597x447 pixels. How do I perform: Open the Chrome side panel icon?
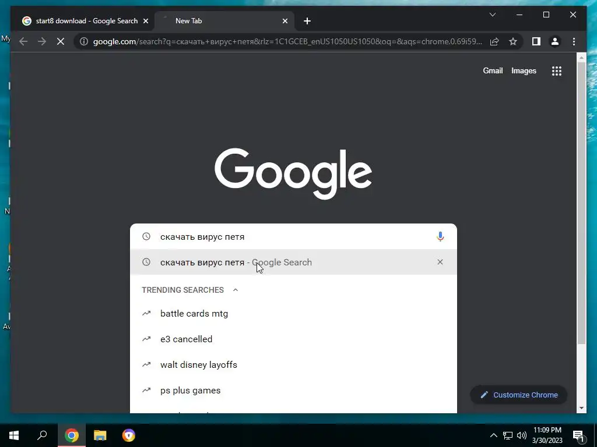pyautogui.click(x=536, y=41)
